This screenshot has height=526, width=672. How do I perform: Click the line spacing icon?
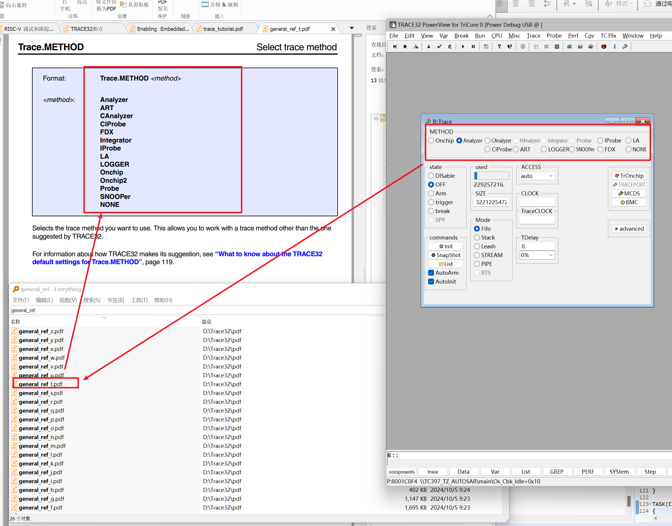547,4
